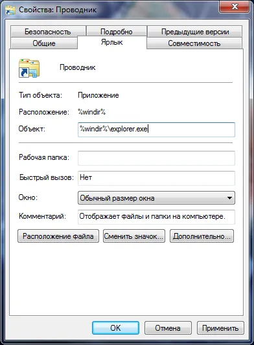
Task: Switch to the Общие tab
Action: 44,43
